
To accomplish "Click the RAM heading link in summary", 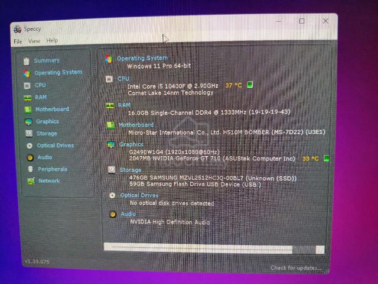I will click(124, 105).
